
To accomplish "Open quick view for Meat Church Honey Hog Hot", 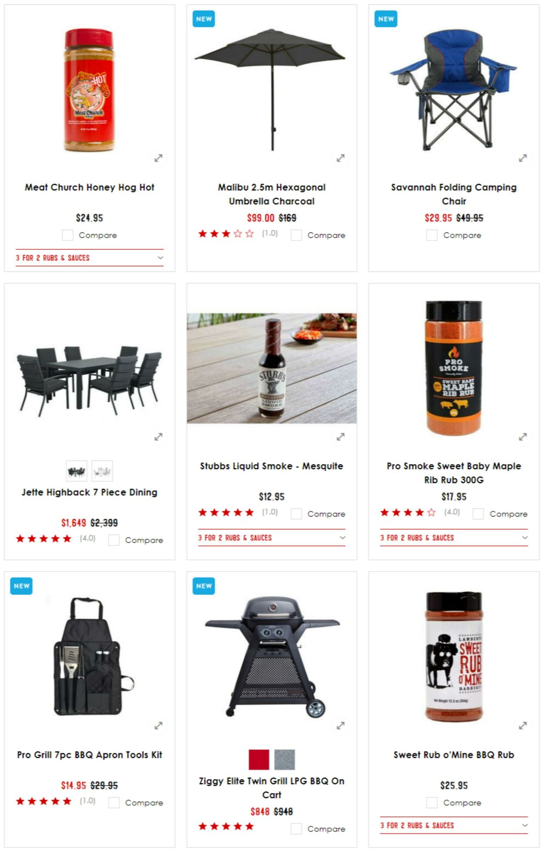I will pos(158,158).
